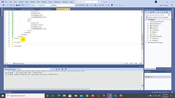This screenshot has width=175, height=98.
Task: Switch to the Report1.rdlc [Design] tab
Action: tap(28, 9)
